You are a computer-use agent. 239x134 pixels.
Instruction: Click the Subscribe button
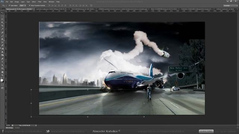click(x=206, y=131)
